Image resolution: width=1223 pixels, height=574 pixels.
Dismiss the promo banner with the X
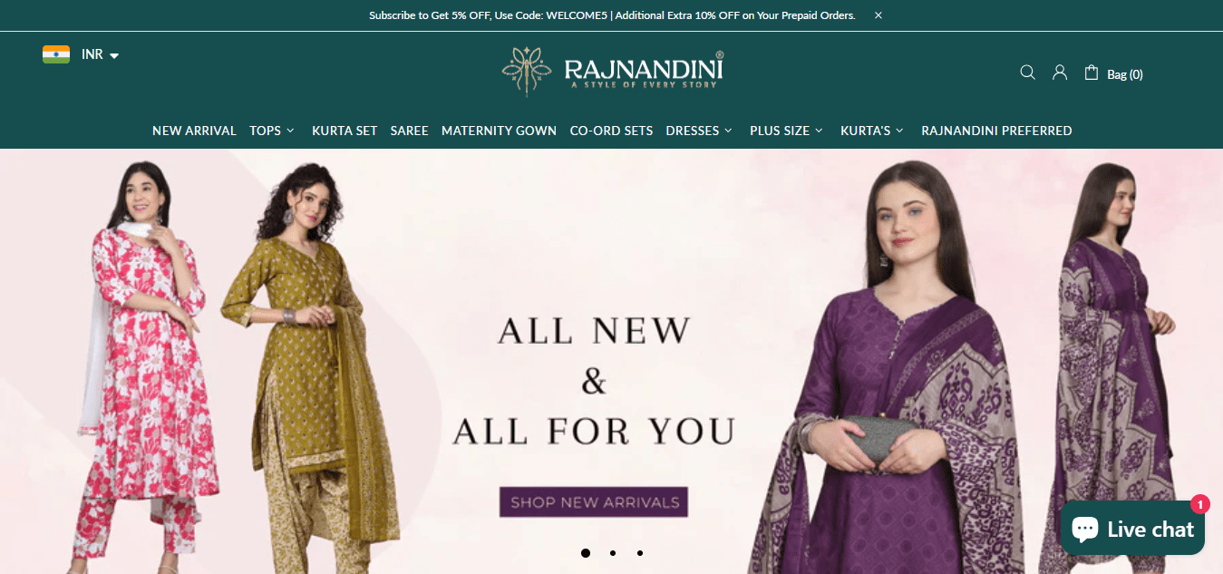pyautogui.click(x=878, y=15)
